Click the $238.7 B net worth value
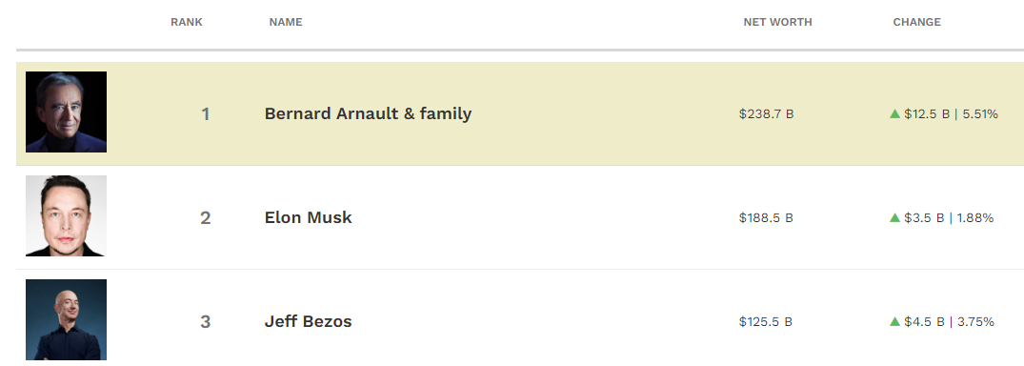Screen dimensions: 1024x366 click(767, 114)
